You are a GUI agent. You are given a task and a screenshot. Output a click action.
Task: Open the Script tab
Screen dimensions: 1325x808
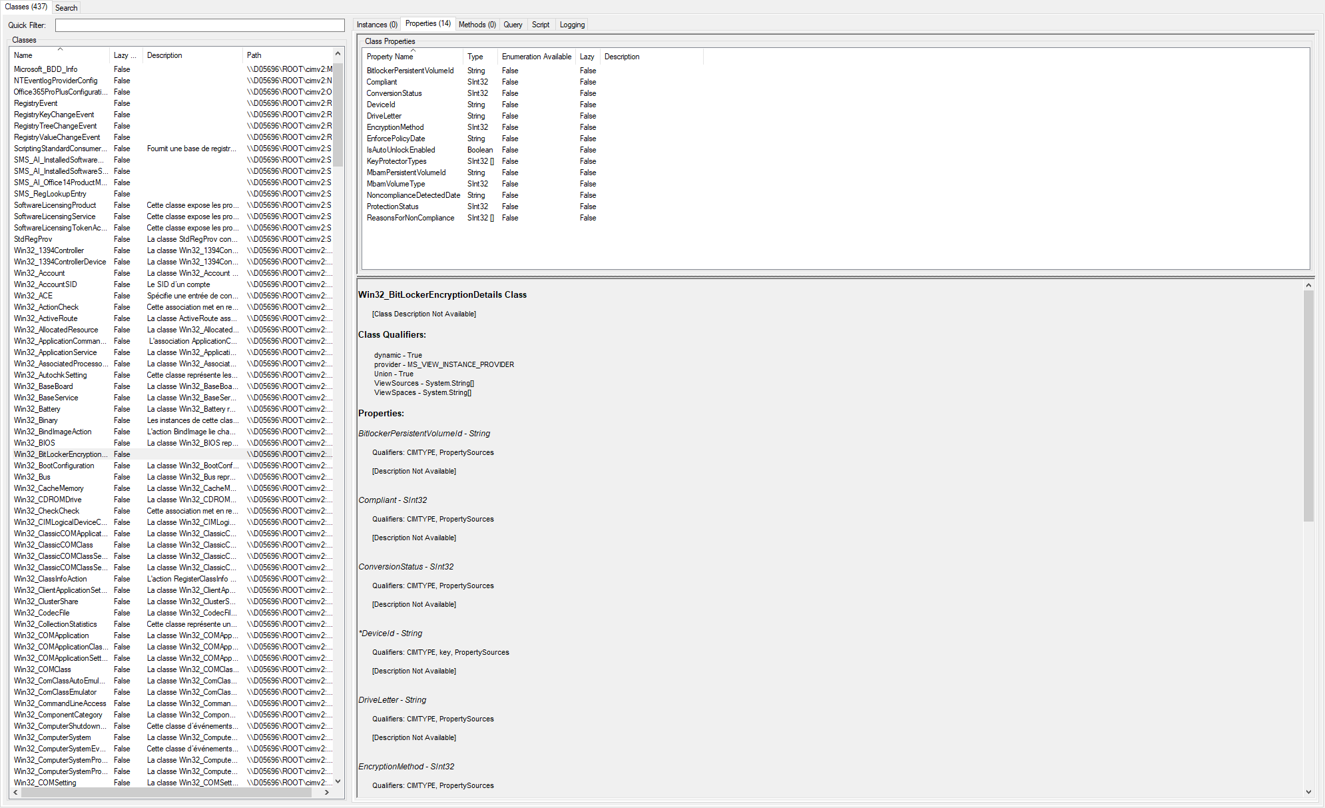coord(540,25)
